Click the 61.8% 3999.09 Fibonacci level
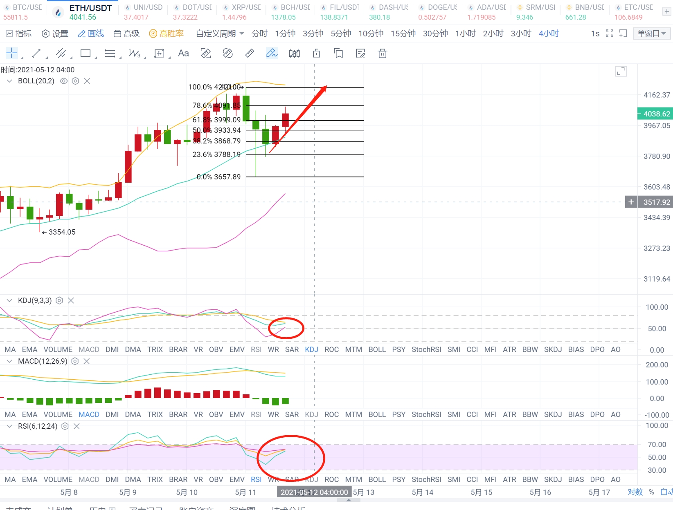 pyautogui.click(x=216, y=120)
